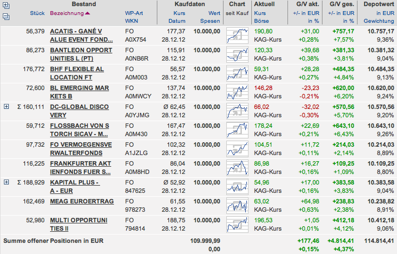Select WKN 847625 cell
397x254 pixels.
[x=135, y=191]
